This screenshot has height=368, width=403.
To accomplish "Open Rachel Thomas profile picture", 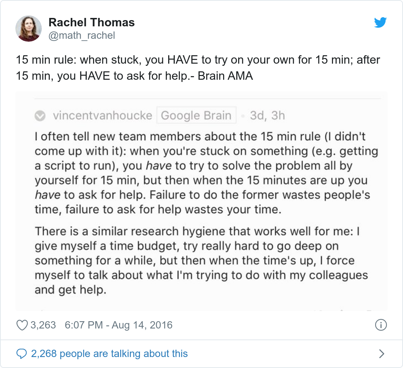I will (29, 29).
